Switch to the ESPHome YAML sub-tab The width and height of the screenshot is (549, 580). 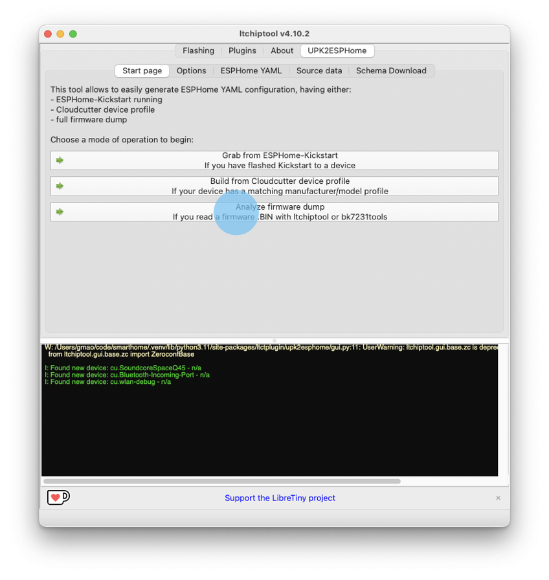pos(251,71)
